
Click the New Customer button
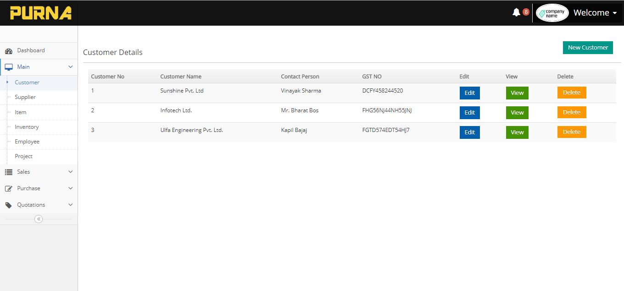[588, 47]
